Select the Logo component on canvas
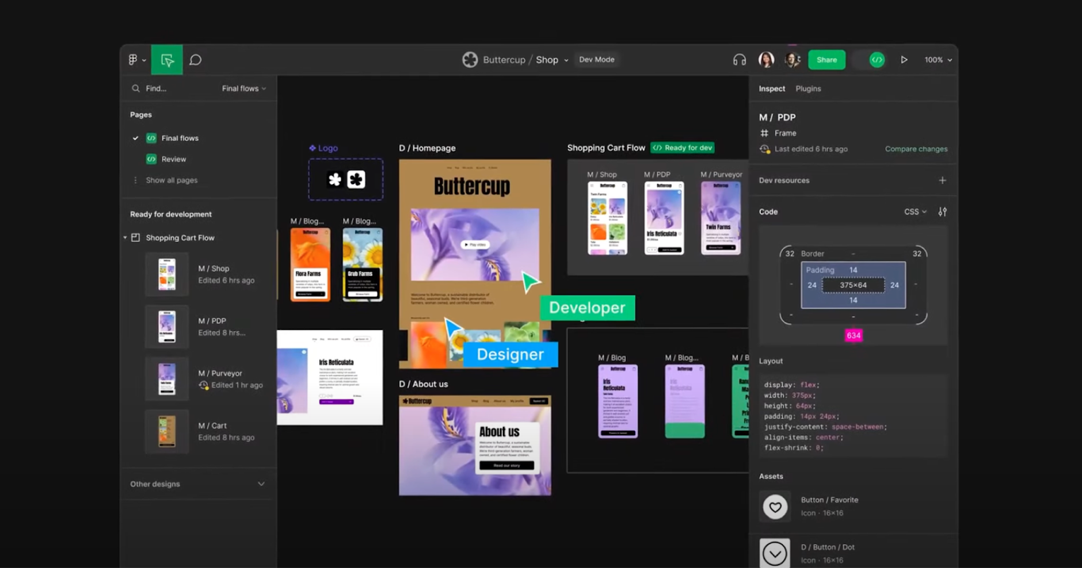This screenshot has width=1082, height=568. [345, 179]
